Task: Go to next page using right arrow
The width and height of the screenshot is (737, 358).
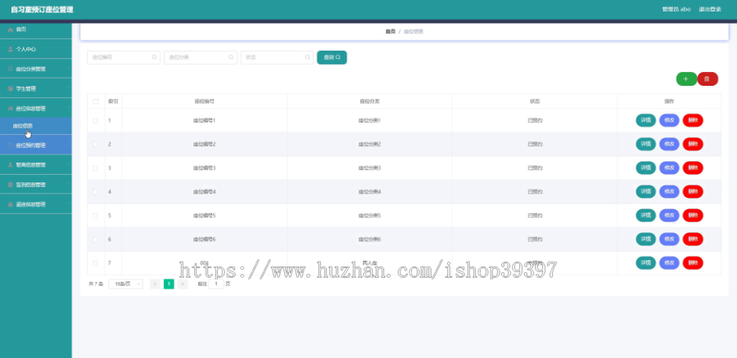Action: tap(183, 284)
